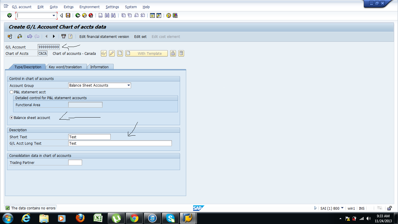Click the Find binoculars icon in the toolbar

107,15
